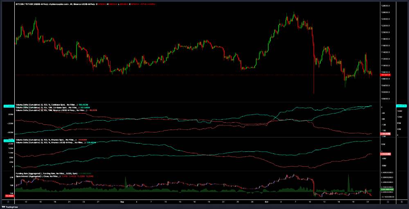Click the Sep label on the time axis
This screenshot has height=209, width=409.
[122, 202]
